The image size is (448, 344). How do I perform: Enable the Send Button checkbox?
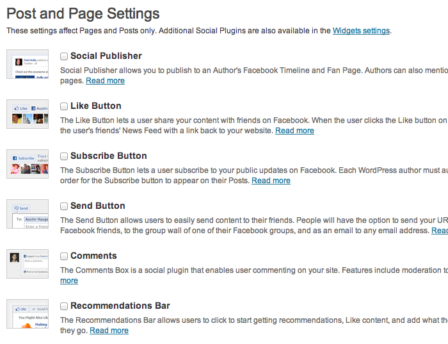click(x=64, y=206)
